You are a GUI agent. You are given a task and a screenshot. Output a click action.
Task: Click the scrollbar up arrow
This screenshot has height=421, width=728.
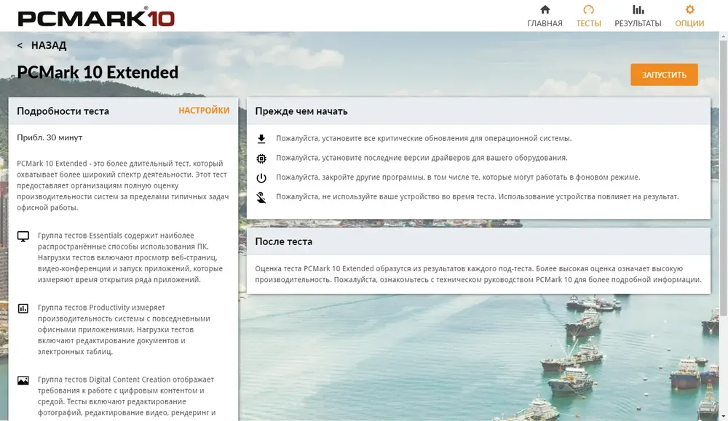tap(724, 36)
